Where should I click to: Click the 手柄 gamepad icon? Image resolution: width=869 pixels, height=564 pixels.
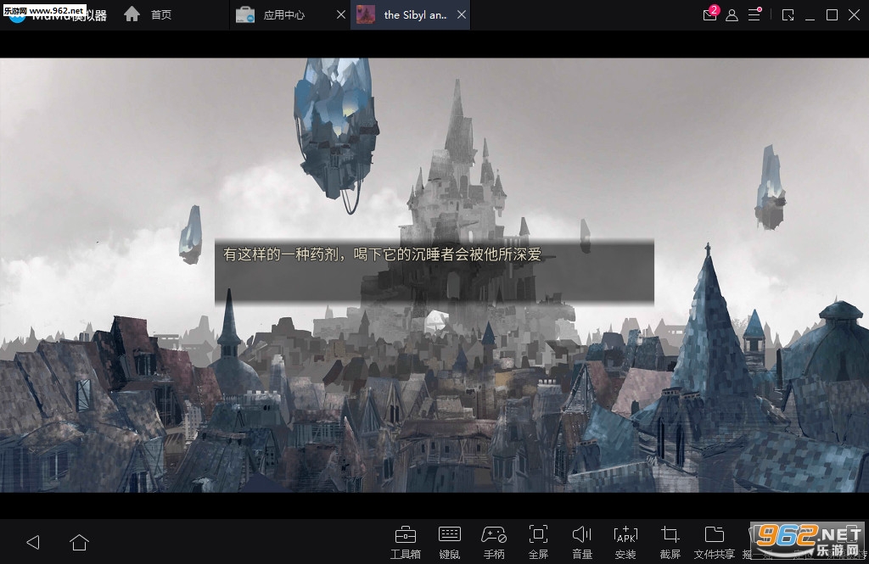point(493,541)
